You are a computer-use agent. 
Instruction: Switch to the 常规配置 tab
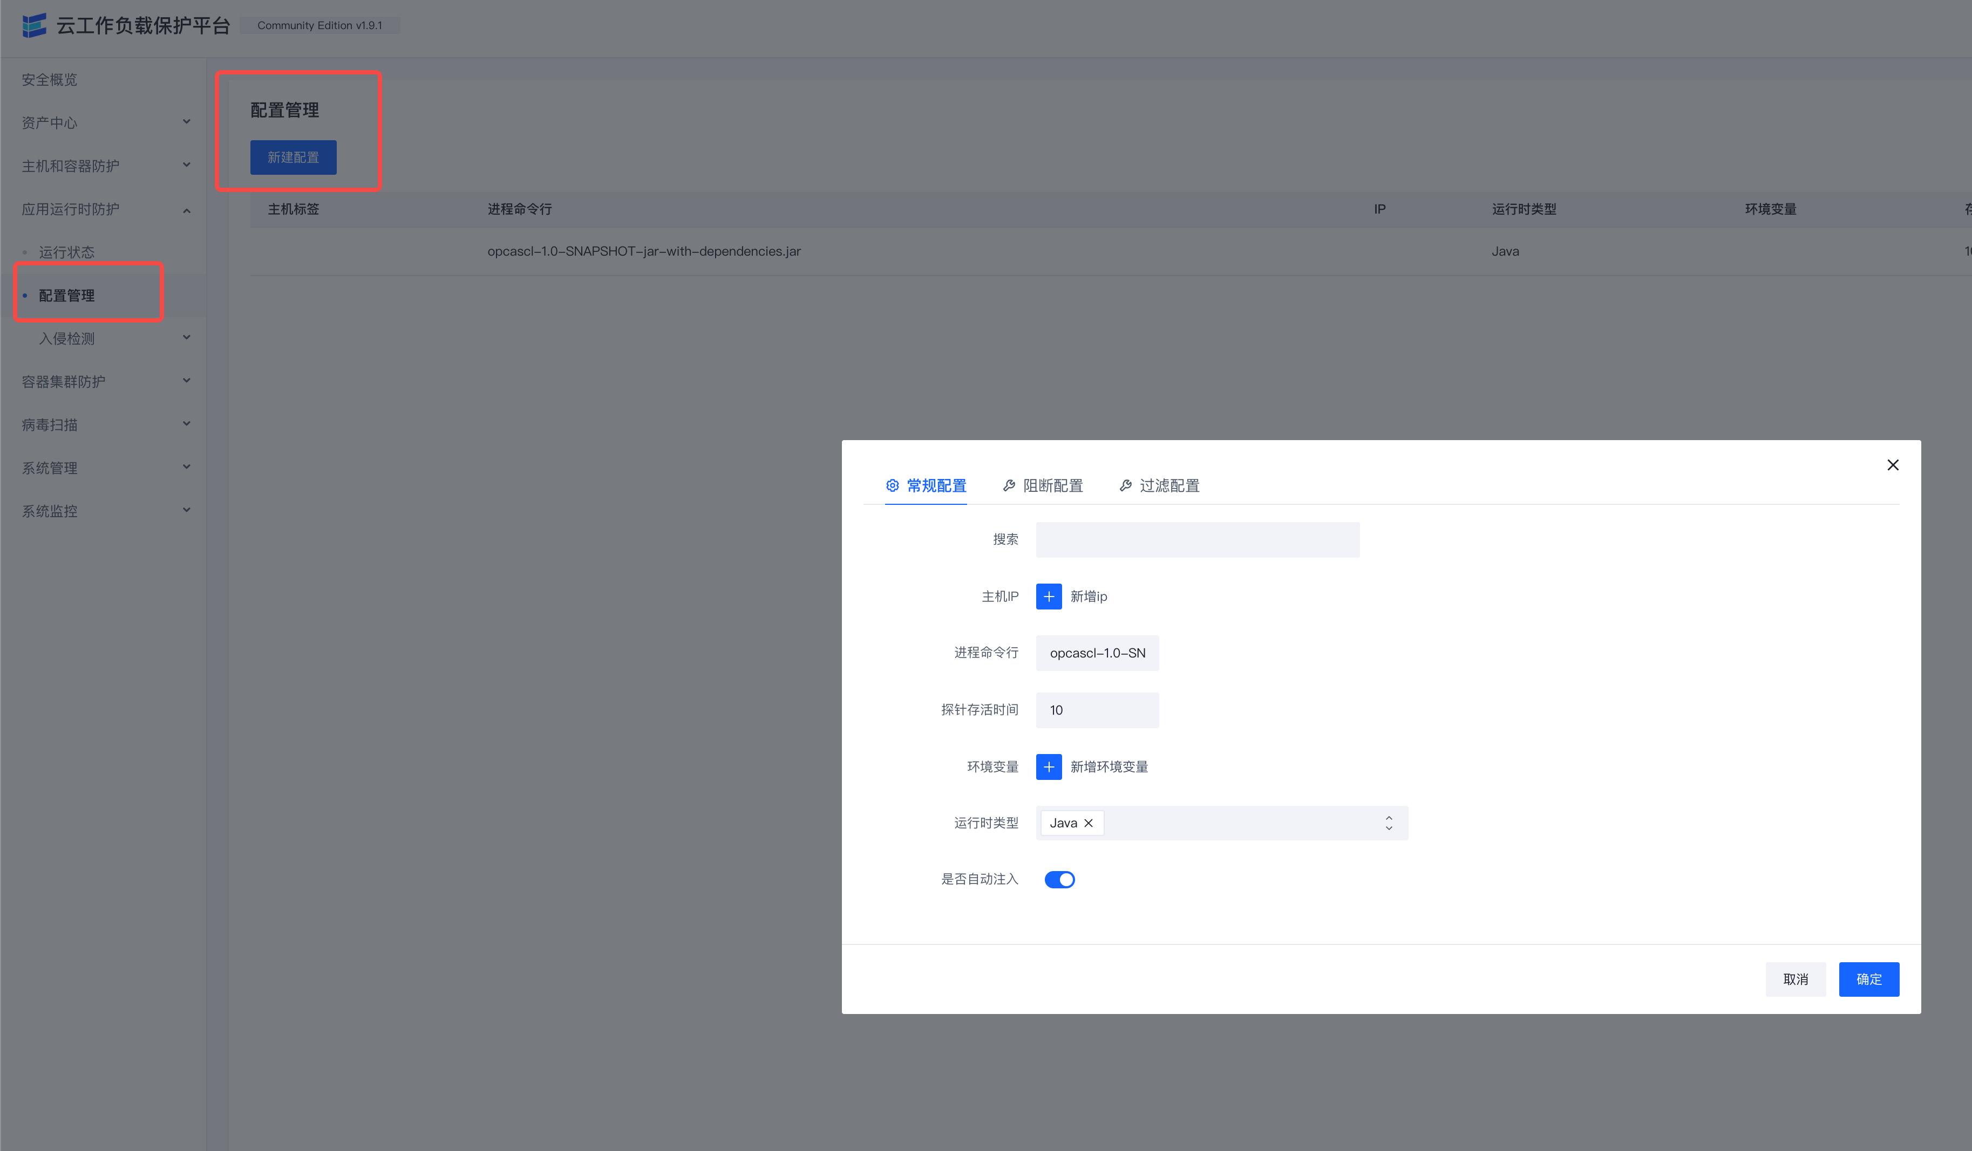point(926,485)
